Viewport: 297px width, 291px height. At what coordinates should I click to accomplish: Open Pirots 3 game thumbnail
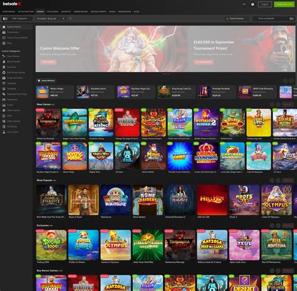(x=244, y=200)
